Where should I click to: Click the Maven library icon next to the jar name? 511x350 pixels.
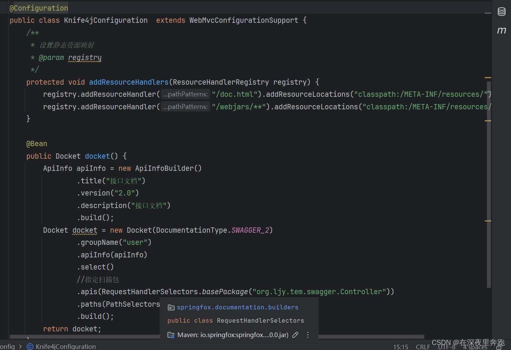[x=170, y=335]
